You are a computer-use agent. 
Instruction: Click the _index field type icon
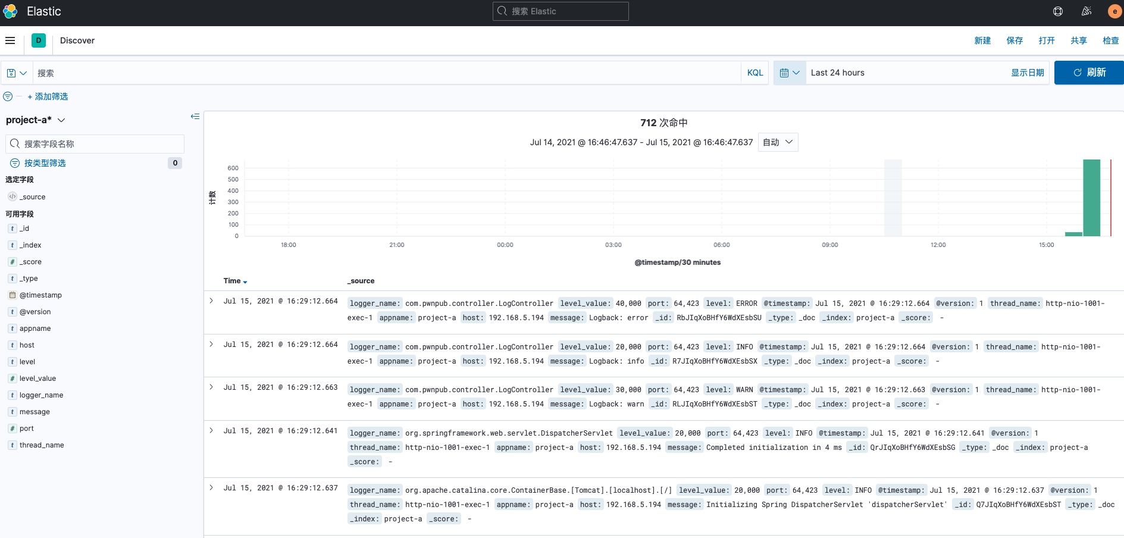(x=12, y=245)
